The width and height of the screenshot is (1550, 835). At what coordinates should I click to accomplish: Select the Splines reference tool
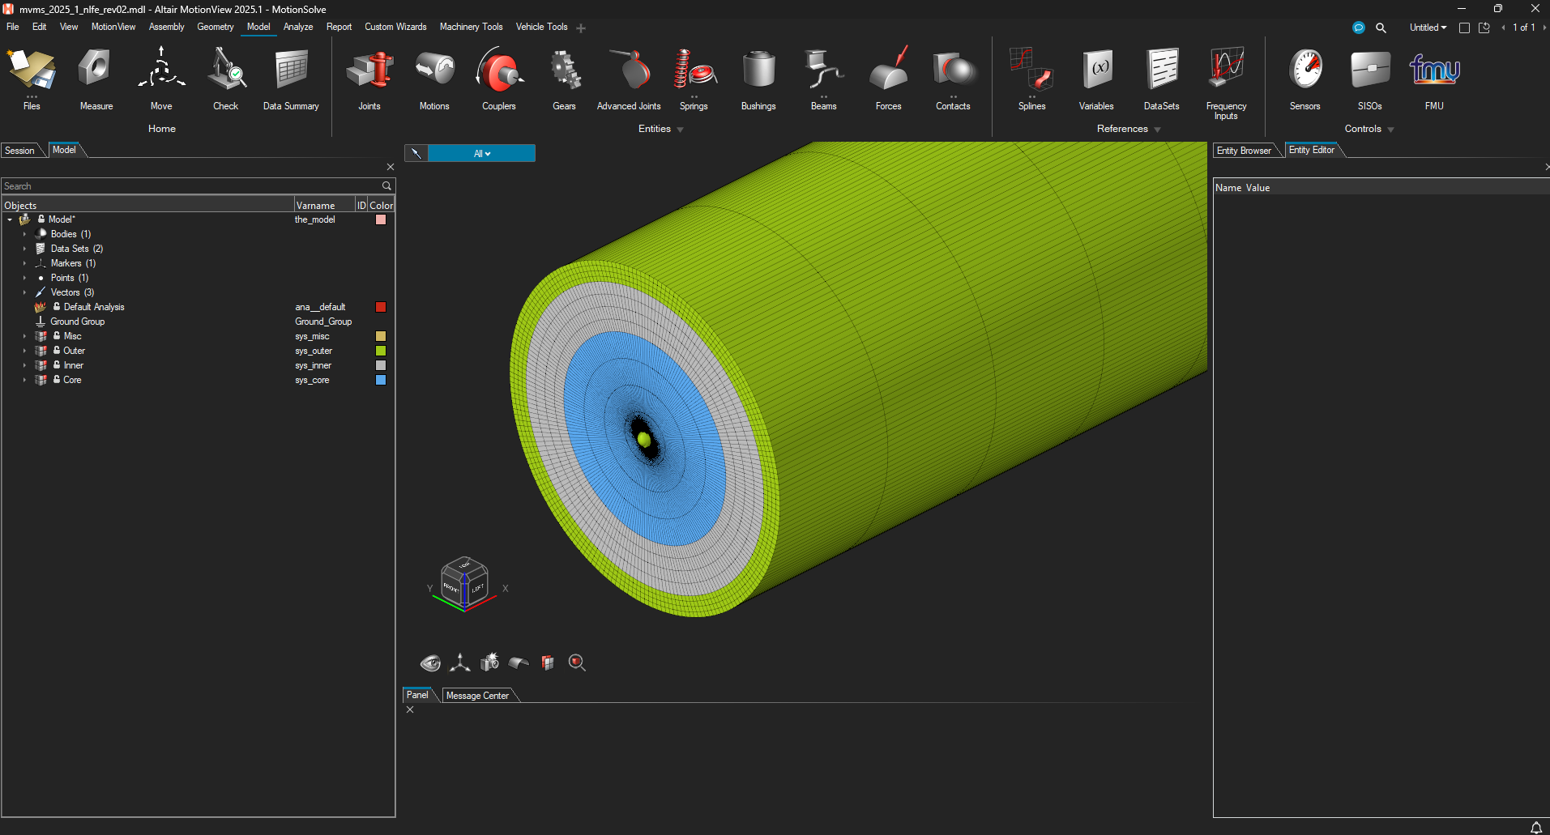[1031, 79]
